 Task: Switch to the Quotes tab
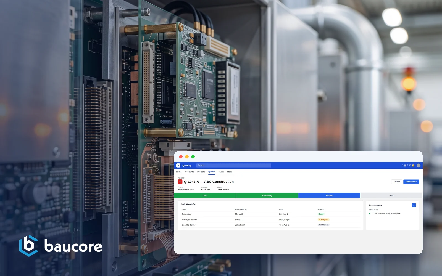[212, 172]
